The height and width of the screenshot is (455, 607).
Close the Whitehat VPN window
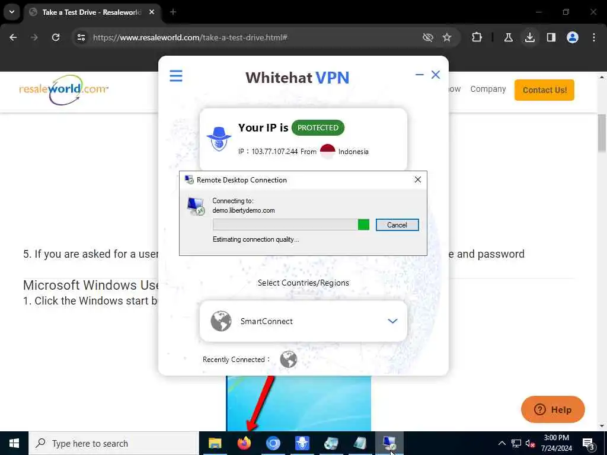(436, 74)
